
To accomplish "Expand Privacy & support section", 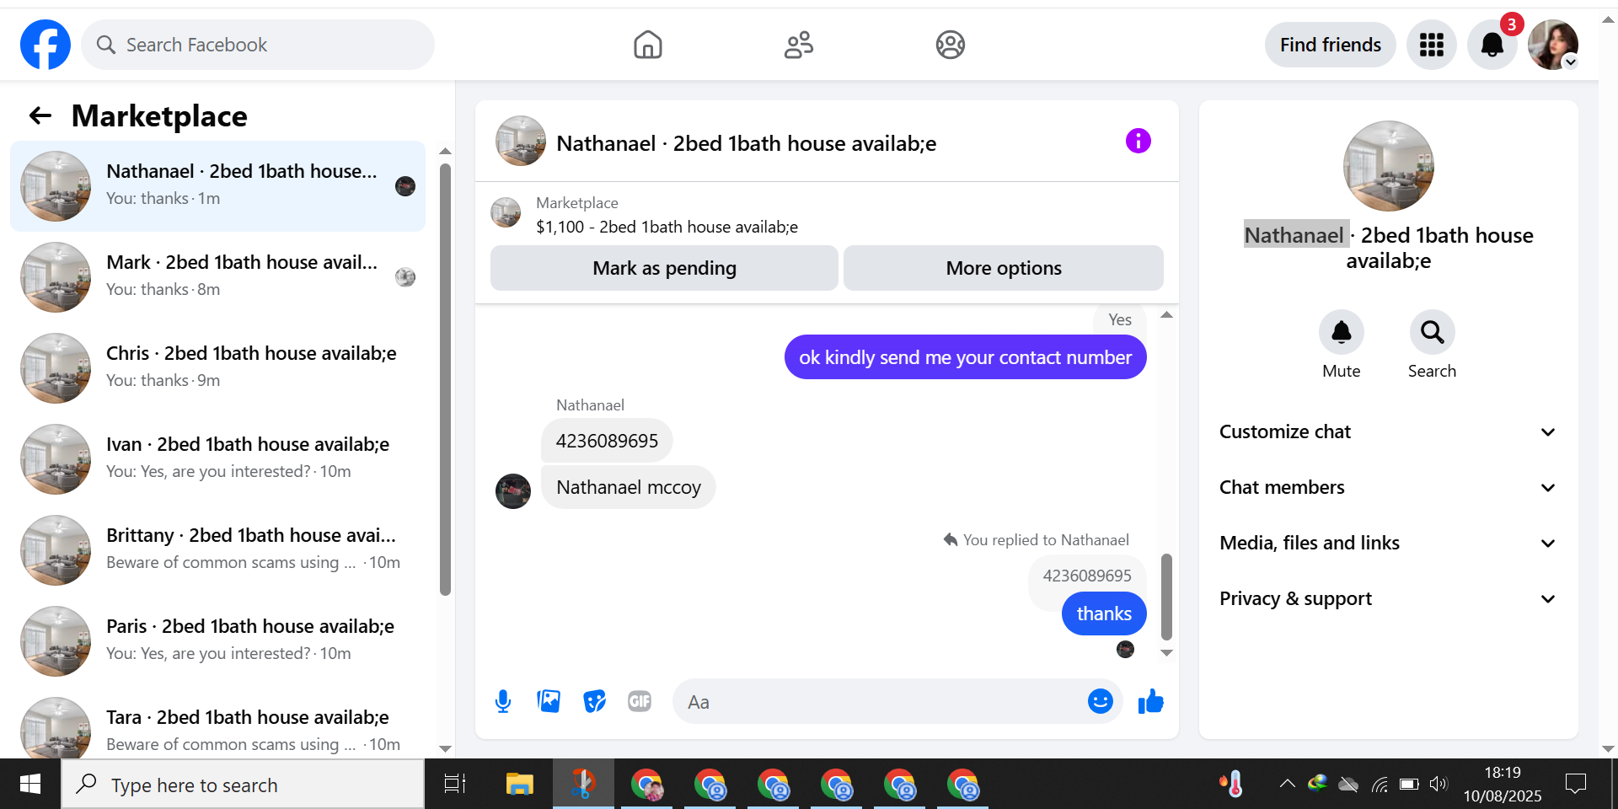I will pyautogui.click(x=1388, y=598).
